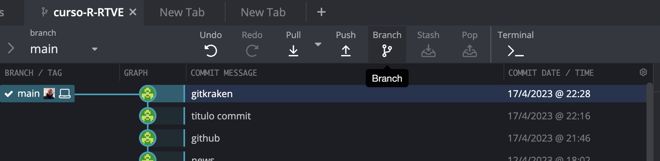Stash changes using the Stash icon

click(428, 50)
